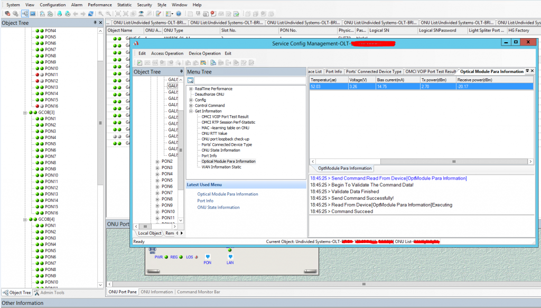This screenshot has width=541, height=308.
Task: Open the Admin Tools tab
Action: click(49, 292)
